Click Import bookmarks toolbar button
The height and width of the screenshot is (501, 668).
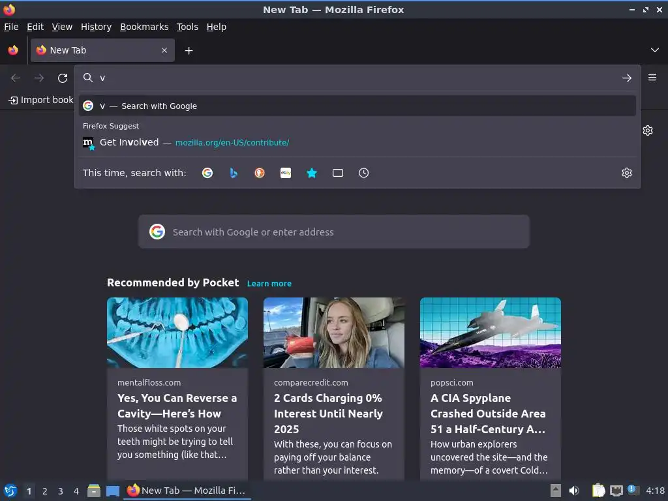click(41, 100)
